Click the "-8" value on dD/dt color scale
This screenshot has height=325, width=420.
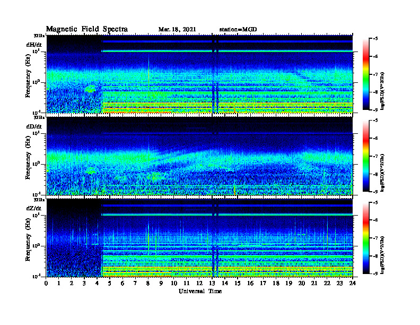[375, 174]
